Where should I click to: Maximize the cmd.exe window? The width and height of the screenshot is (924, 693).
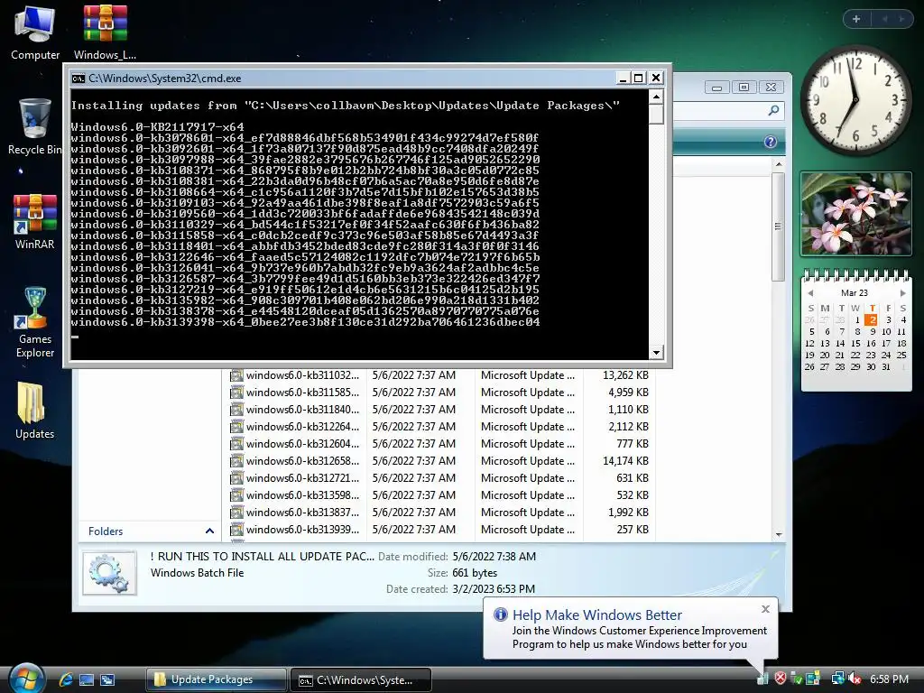(x=638, y=78)
